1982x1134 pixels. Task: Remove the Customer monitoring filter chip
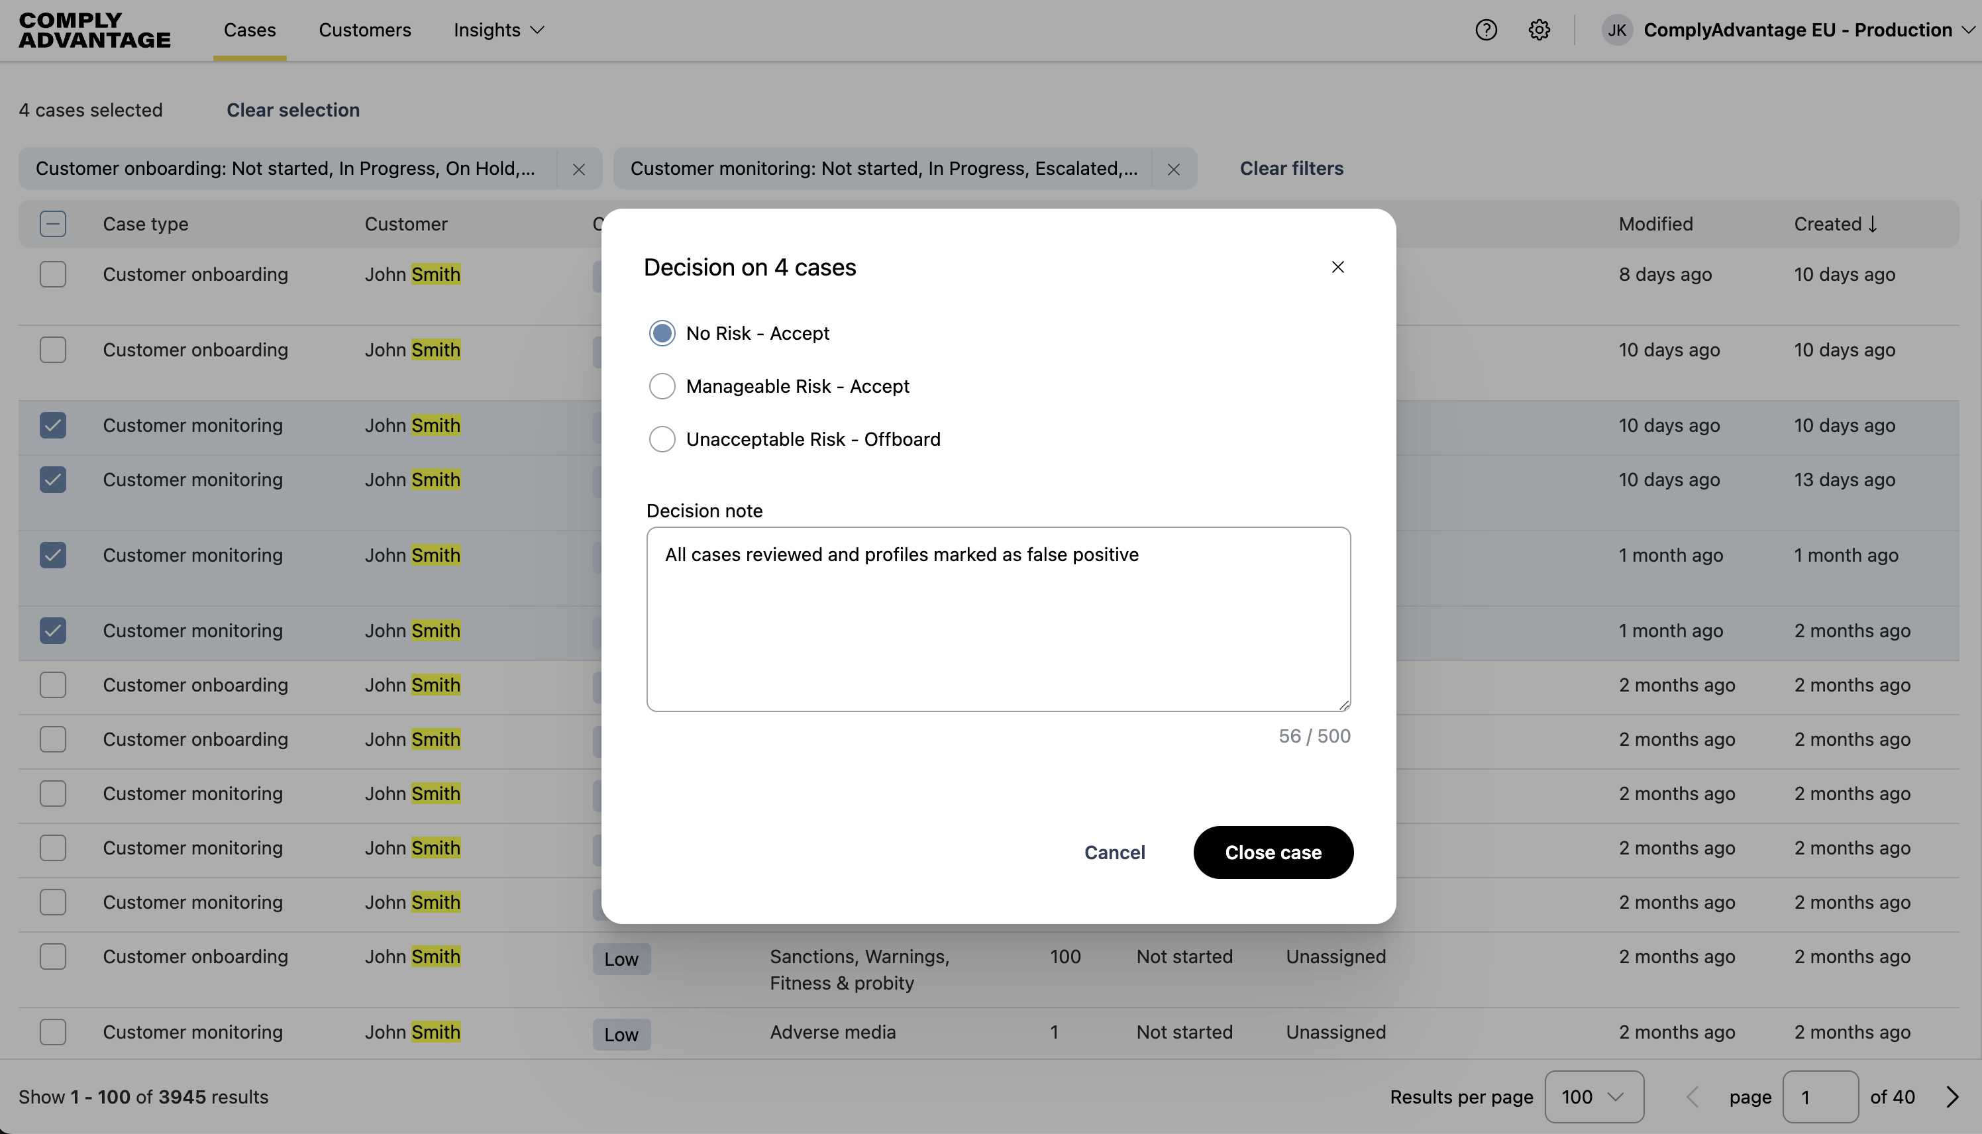tap(1174, 169)
